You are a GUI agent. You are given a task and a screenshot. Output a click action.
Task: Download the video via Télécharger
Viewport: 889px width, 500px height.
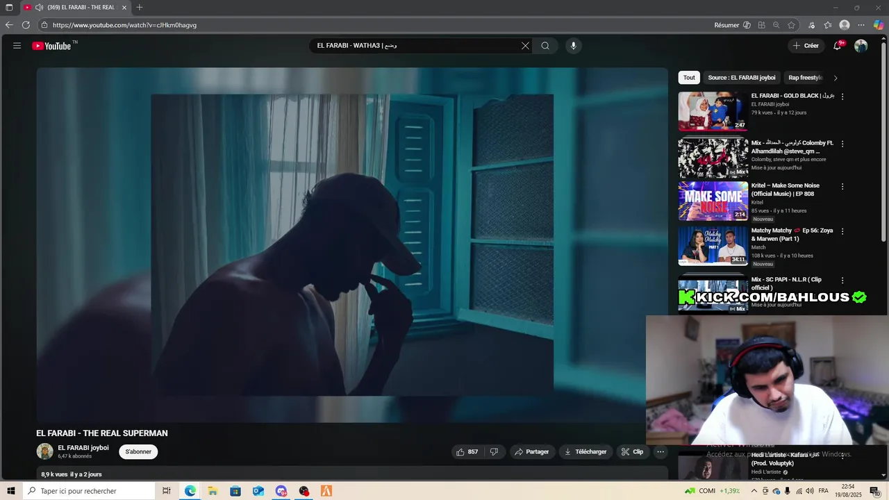tap(585, 452)
